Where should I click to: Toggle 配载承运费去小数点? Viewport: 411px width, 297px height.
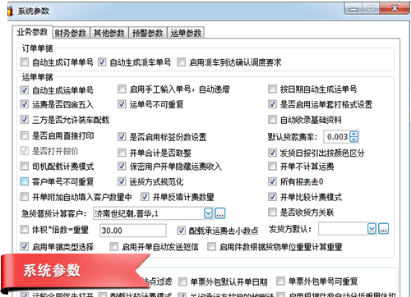(181, 231)
